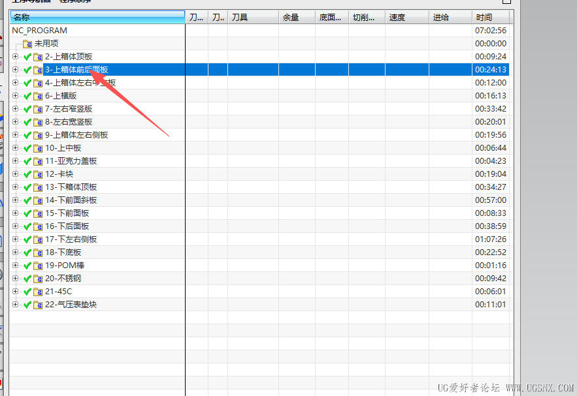Select the 19-POM棒 tree item

tap(65, 266)
